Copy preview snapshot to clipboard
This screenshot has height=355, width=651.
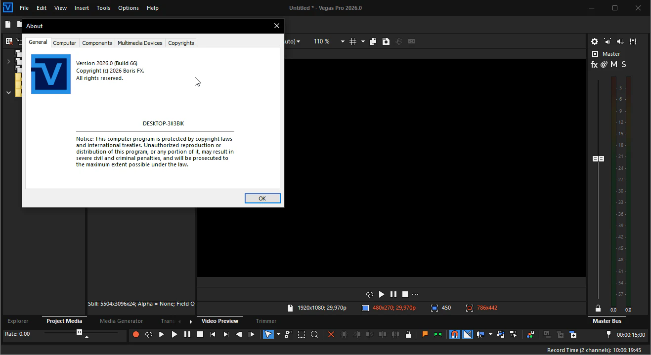pyautogui.click(x=373, y=41)
